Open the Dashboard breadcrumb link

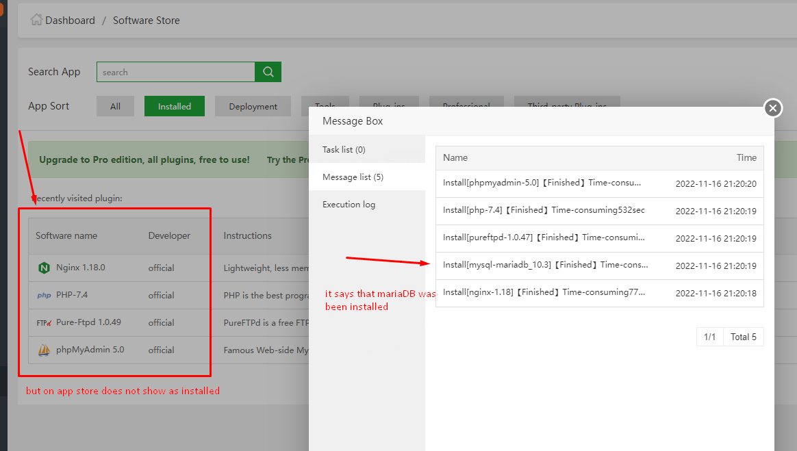(x=70, y=21)
